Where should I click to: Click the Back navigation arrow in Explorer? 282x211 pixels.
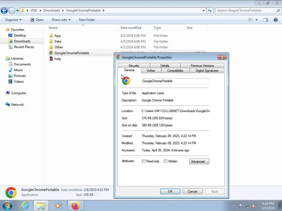tap(4, 11)
